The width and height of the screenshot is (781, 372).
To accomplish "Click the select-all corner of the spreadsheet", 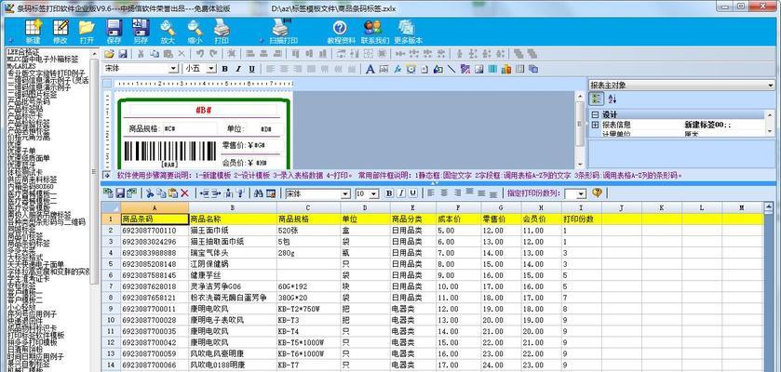I will click(111, 207).
